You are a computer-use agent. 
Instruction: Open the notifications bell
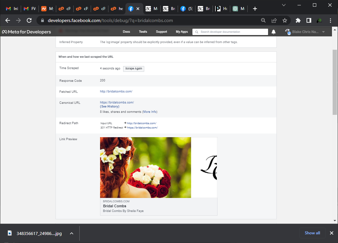[273, 32]
